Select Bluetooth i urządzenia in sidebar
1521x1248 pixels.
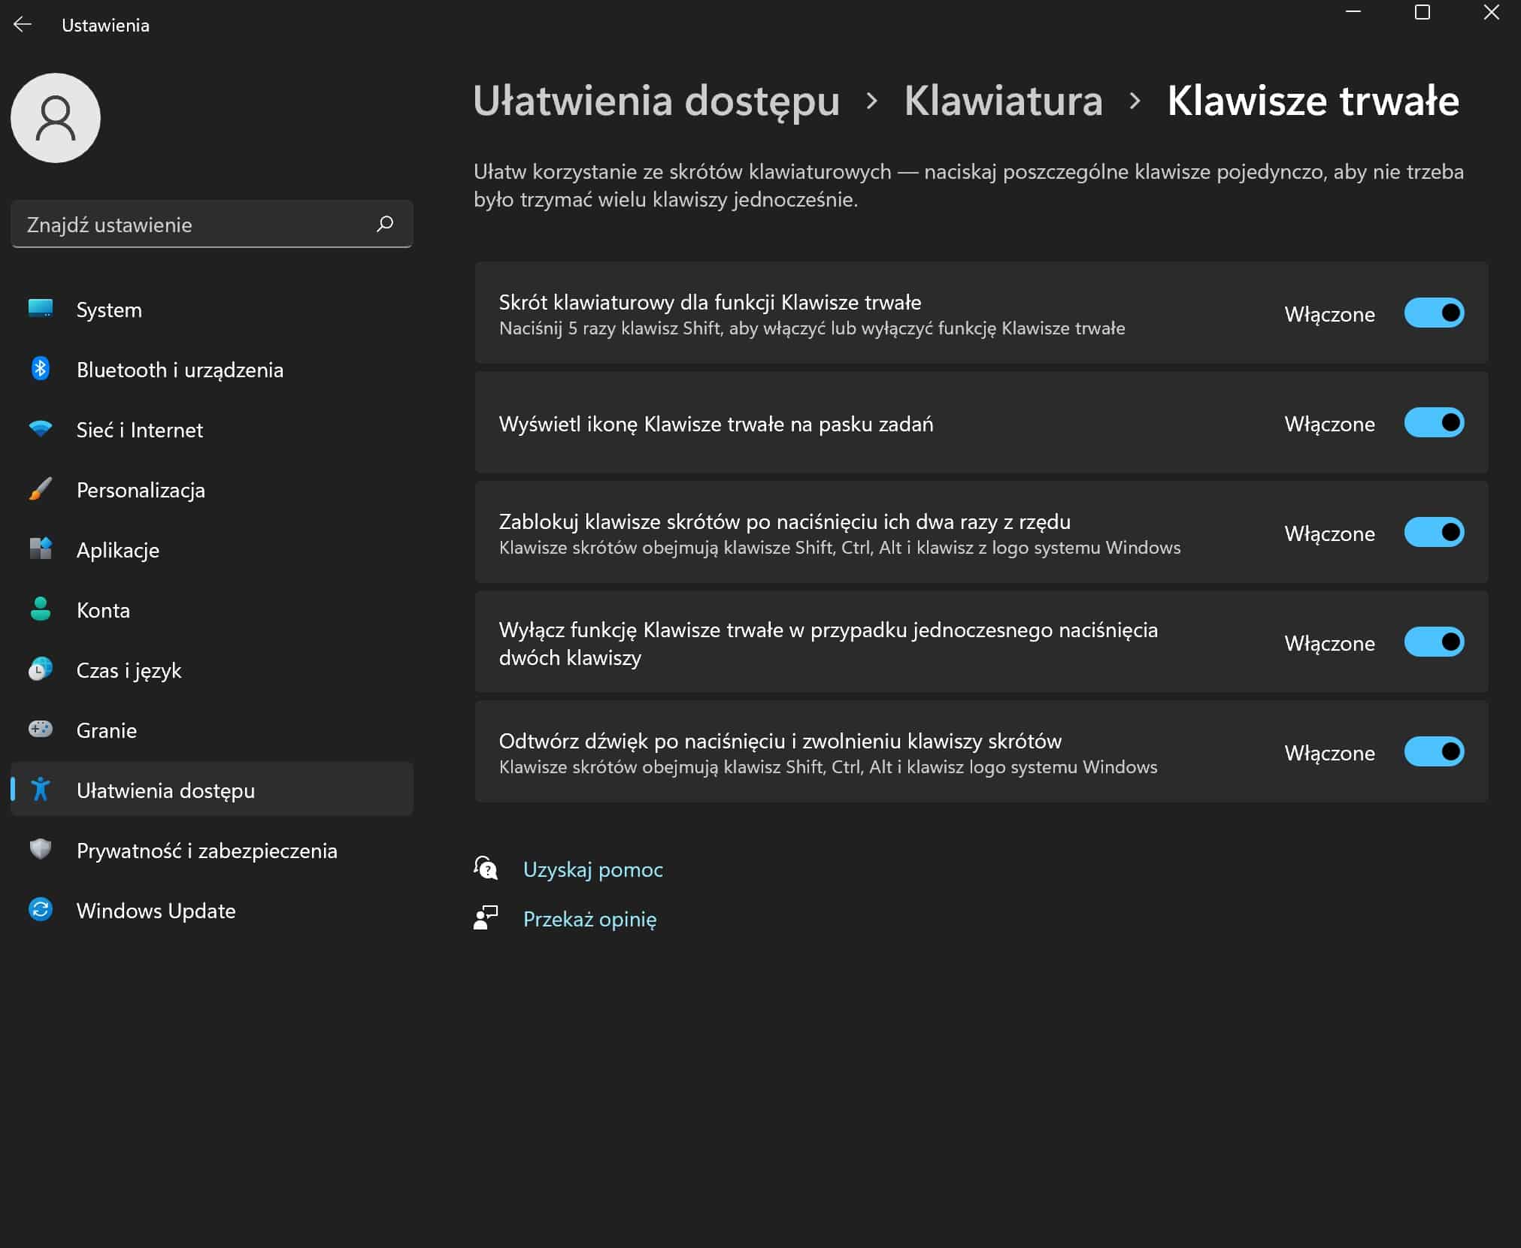179,370
